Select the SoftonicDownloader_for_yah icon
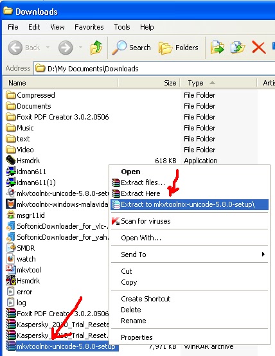275x356 pixels. tap(11, 237)
